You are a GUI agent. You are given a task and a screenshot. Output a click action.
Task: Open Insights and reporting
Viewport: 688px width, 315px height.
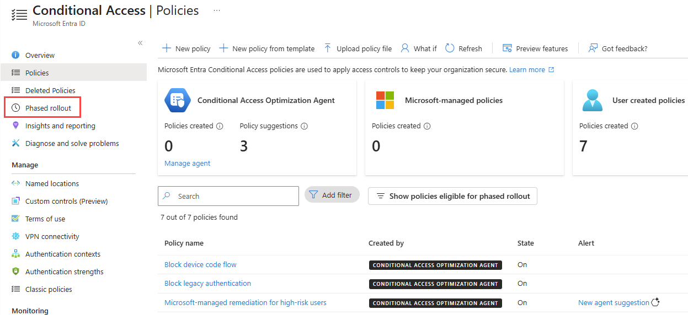[x=60, y=126]
